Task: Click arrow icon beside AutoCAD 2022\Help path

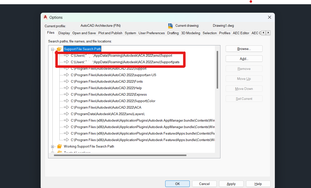Action: tap(66, 88)
